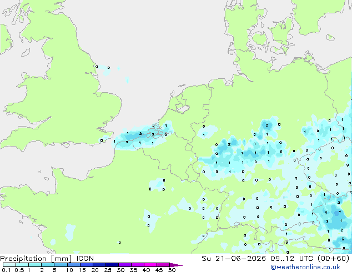Click the date 'Su 21-06-2026' text
352x272 pixels.
(x=234, y=259)
